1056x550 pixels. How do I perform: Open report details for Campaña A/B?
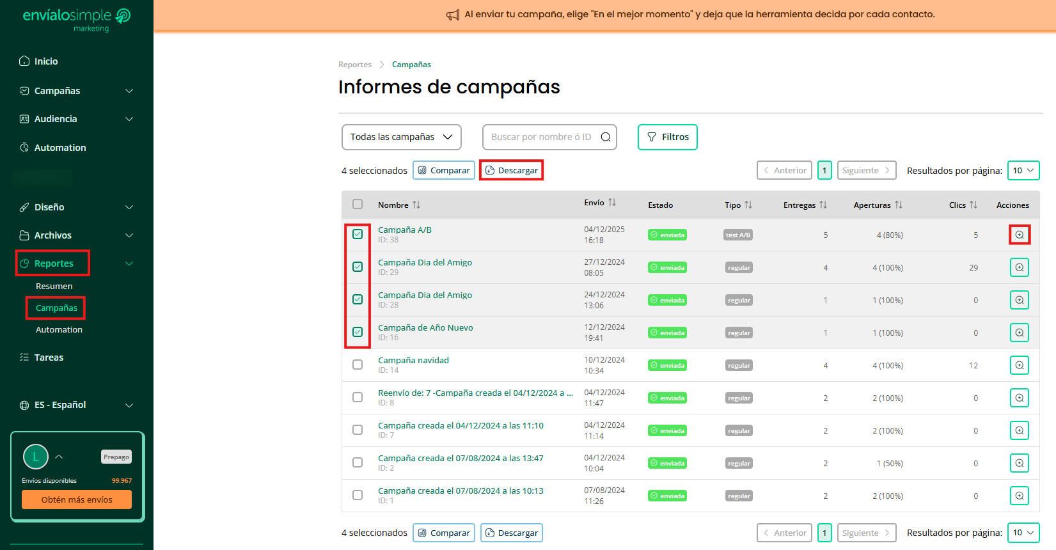(1020, 235)
